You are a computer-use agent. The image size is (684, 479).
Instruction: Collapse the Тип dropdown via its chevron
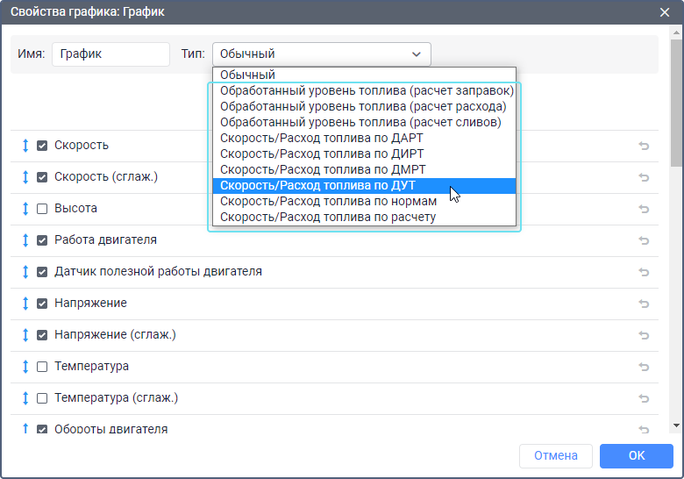tap(417, 54)
